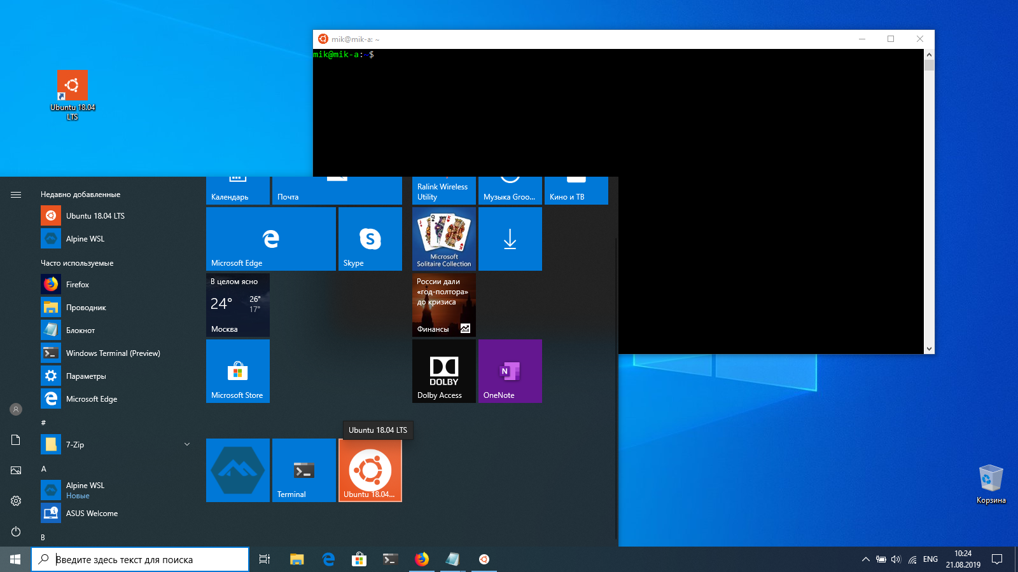Click the Windows Start button
The image size is (1018, 572).
click(15, 559)
